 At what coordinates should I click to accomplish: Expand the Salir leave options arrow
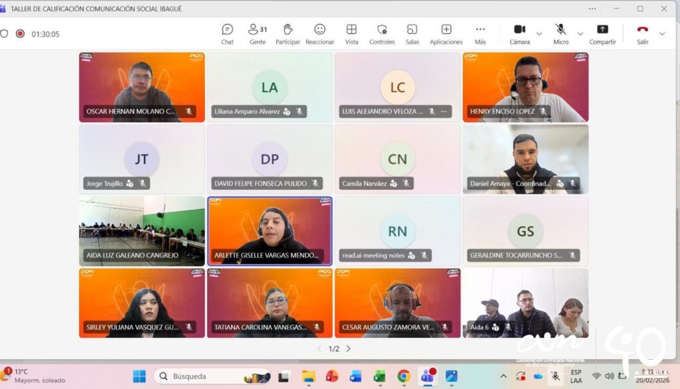pos(661,34)
